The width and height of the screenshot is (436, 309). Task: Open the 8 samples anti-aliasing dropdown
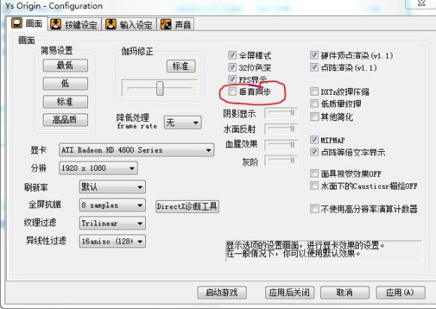point(112,205)
